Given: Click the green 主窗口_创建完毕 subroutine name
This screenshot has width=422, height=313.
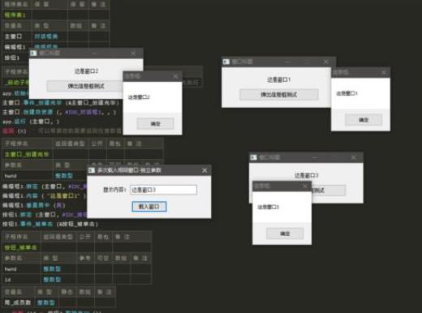Looking at the screenshot, I should point(27,154).
